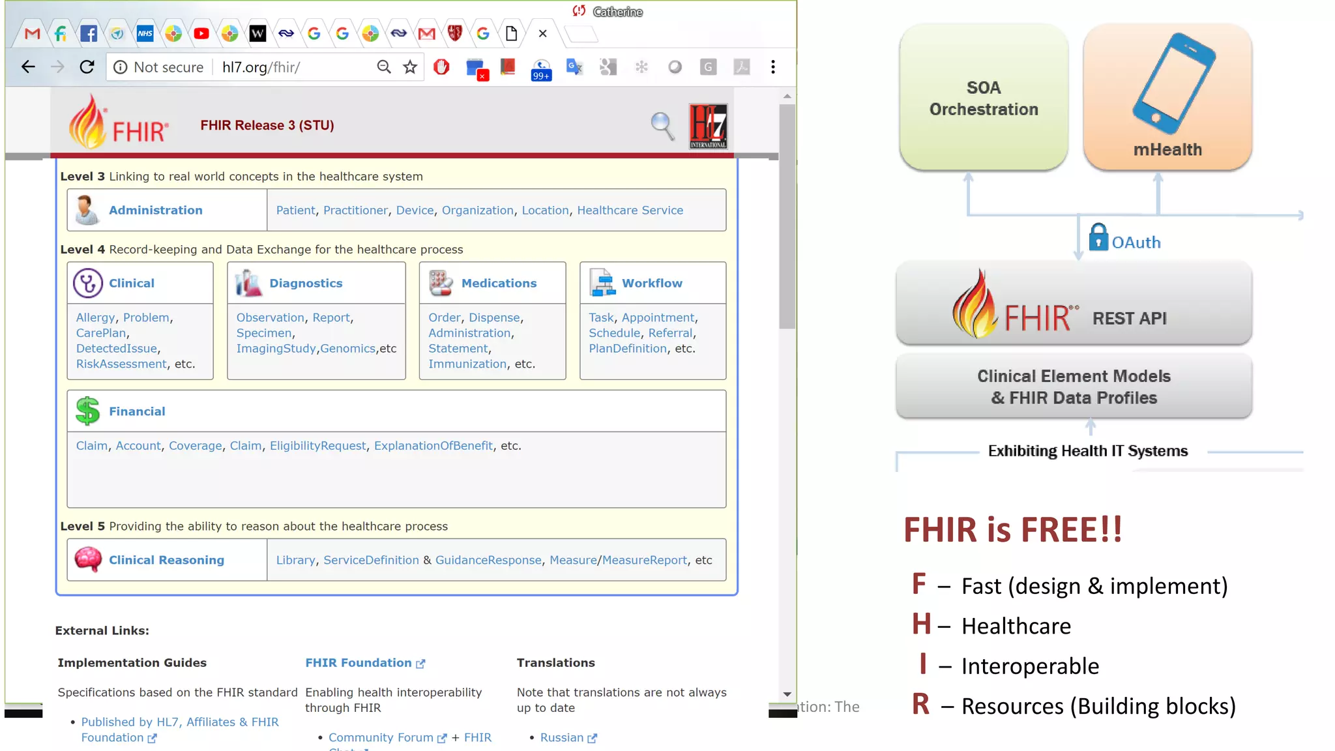Screen dimensions: 1335x751
Task: Open the RiskAssessment resource link
Action: (121, 364)
